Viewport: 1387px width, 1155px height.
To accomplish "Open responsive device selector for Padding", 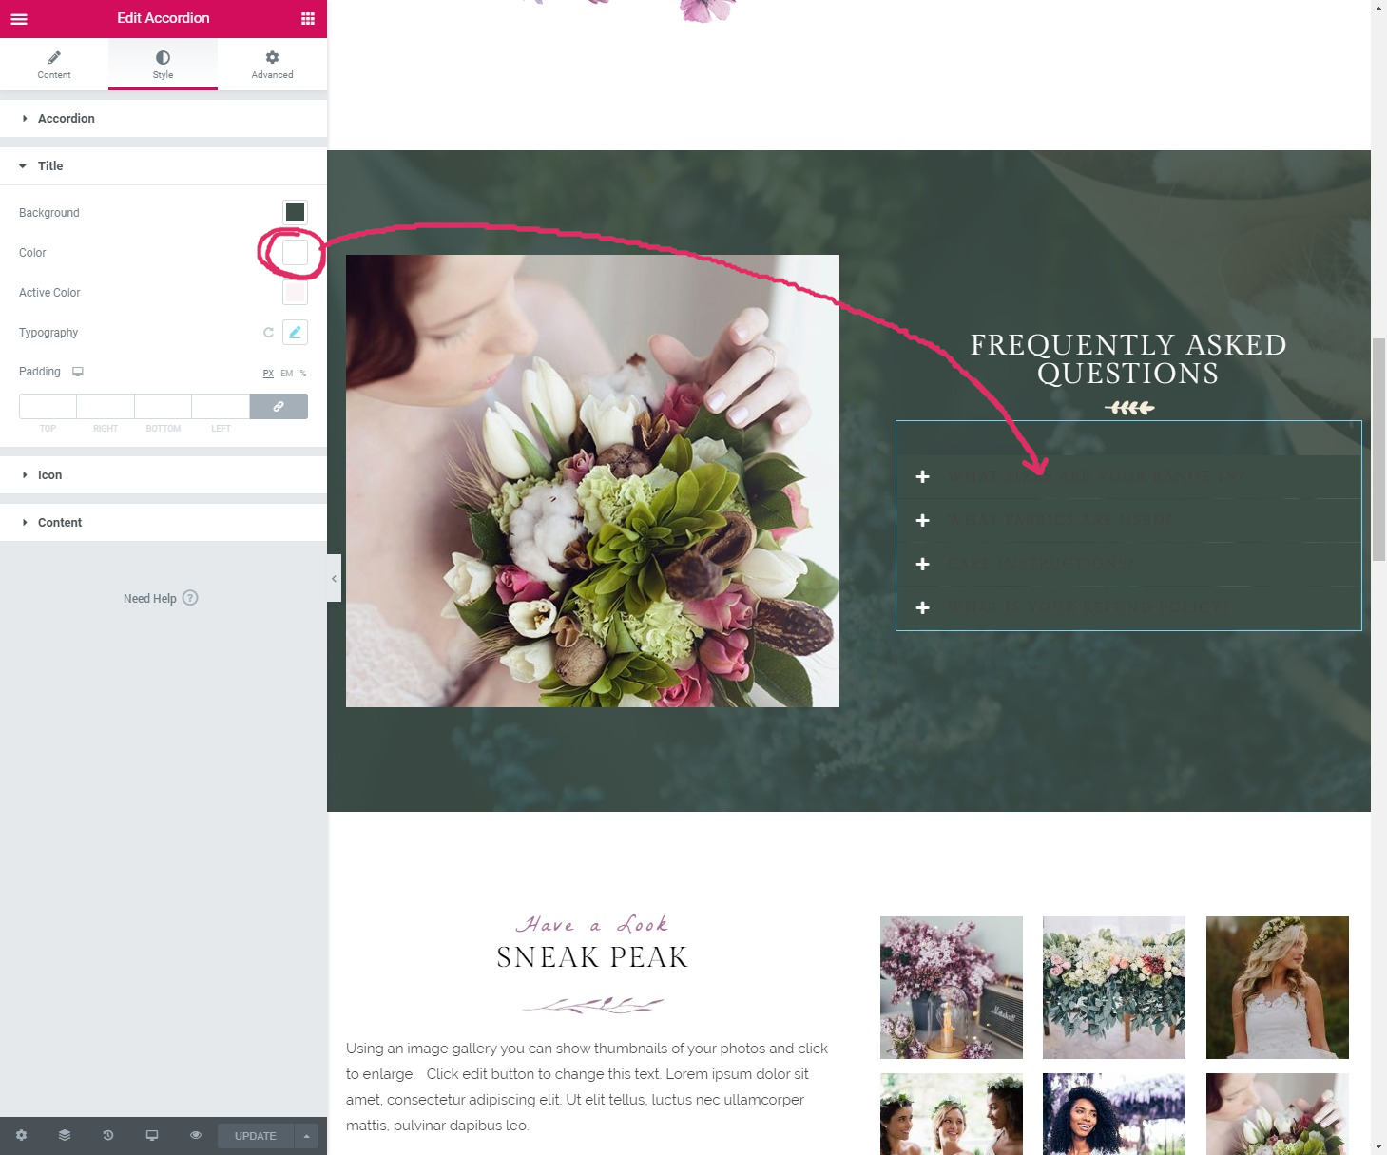I will (x=78, y=372).
